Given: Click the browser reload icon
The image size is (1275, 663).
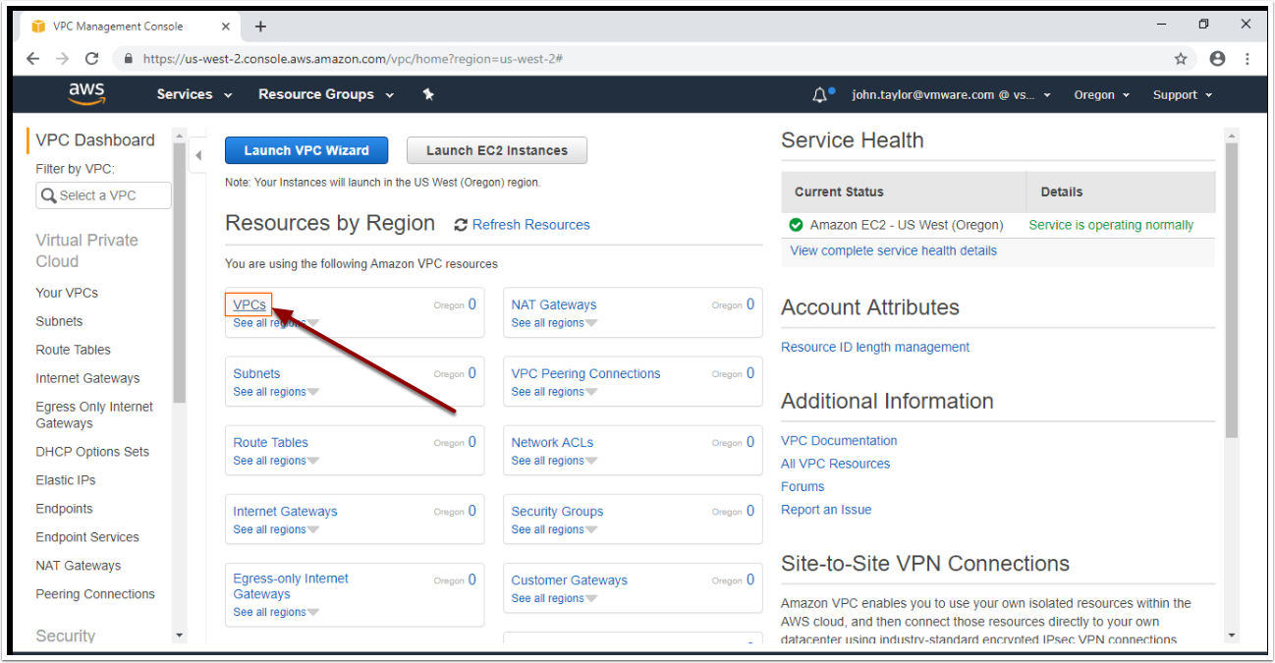Looking at the screenshot, I should (x=92, y=59).
